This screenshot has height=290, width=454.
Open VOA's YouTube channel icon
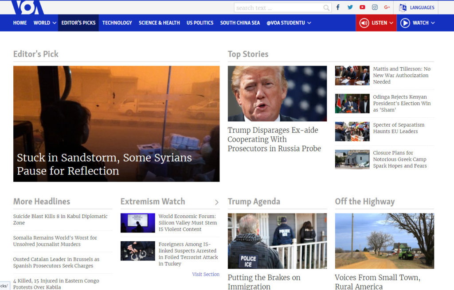point(362,7)
